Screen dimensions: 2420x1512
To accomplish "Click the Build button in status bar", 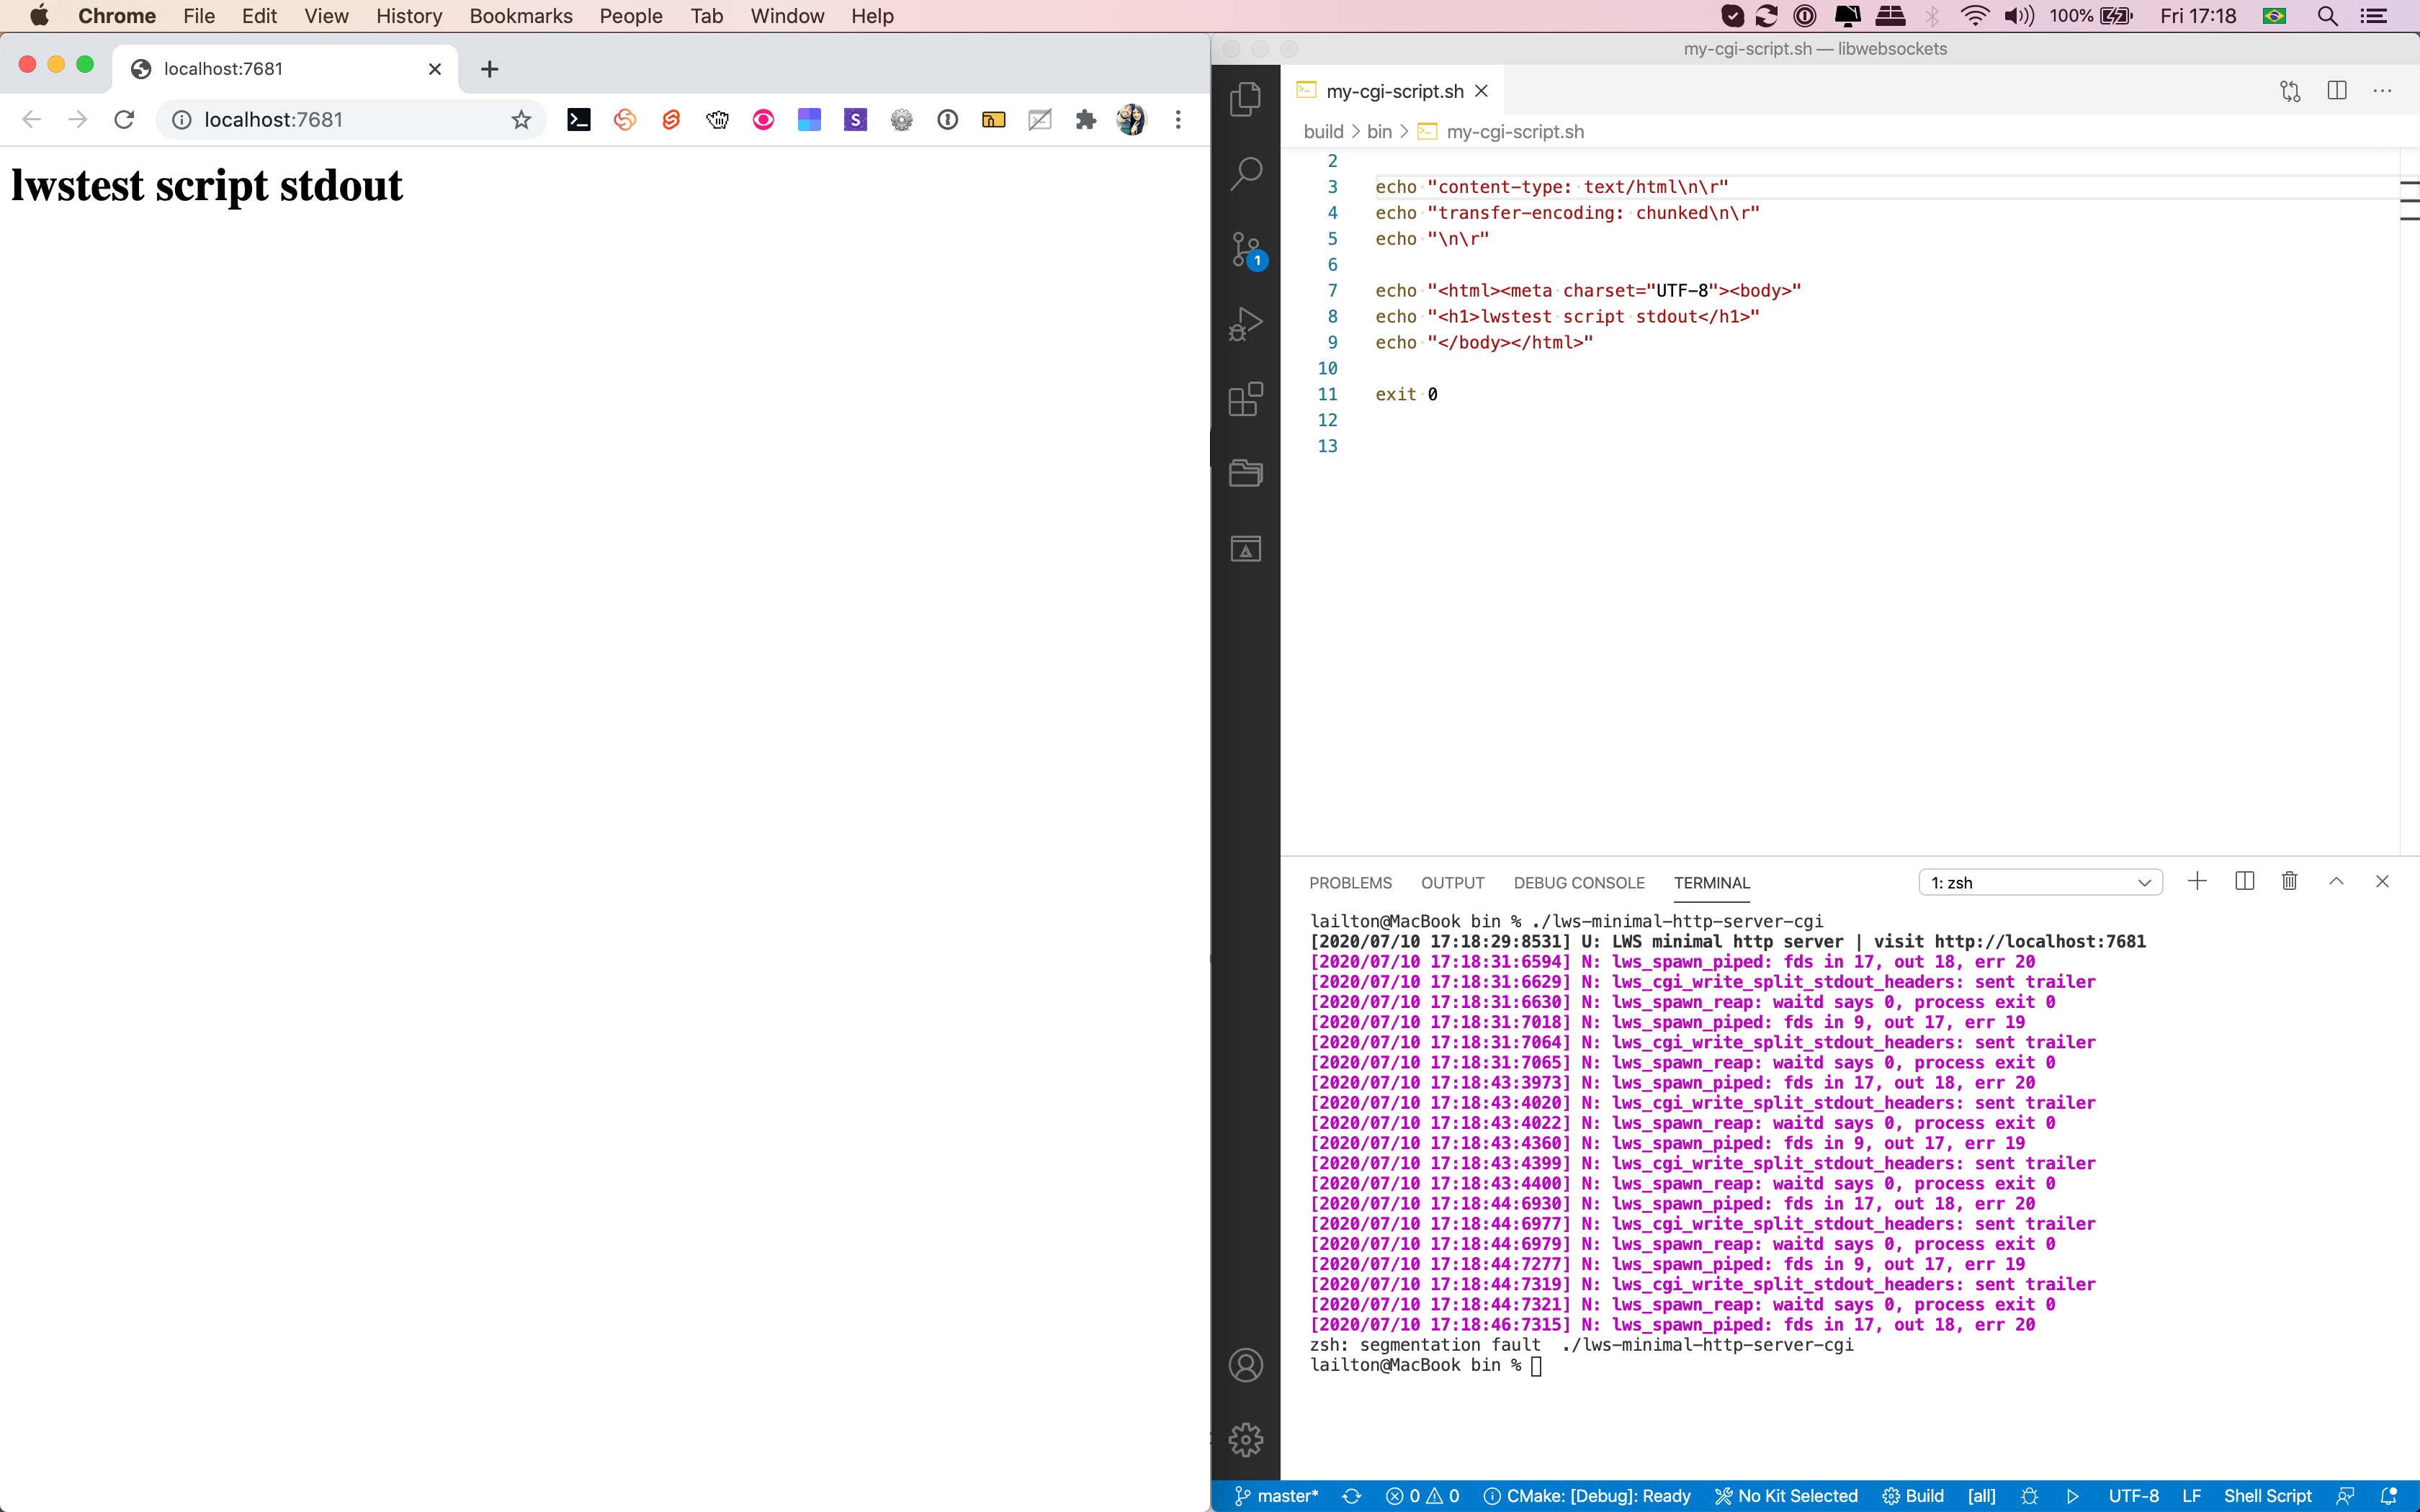I will (x=1913, y=1496).
